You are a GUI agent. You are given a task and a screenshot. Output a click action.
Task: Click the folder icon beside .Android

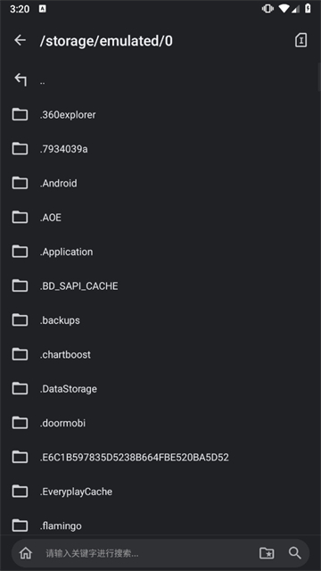pyautogui.click(x=20, y=183)
